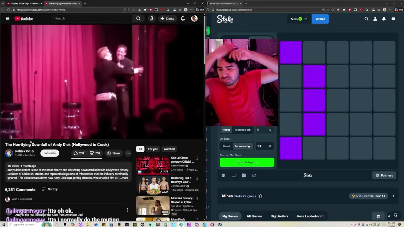Open comments Sort by menu

(x=50, y=189)
